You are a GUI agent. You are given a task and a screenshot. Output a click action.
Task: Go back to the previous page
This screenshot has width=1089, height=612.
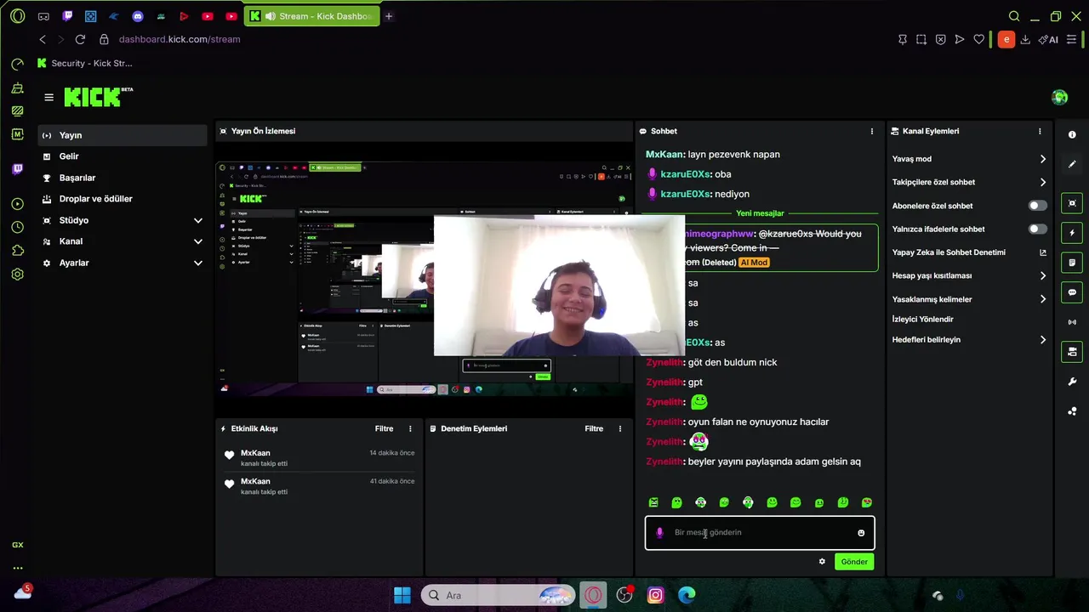click(x=43, y=39)
